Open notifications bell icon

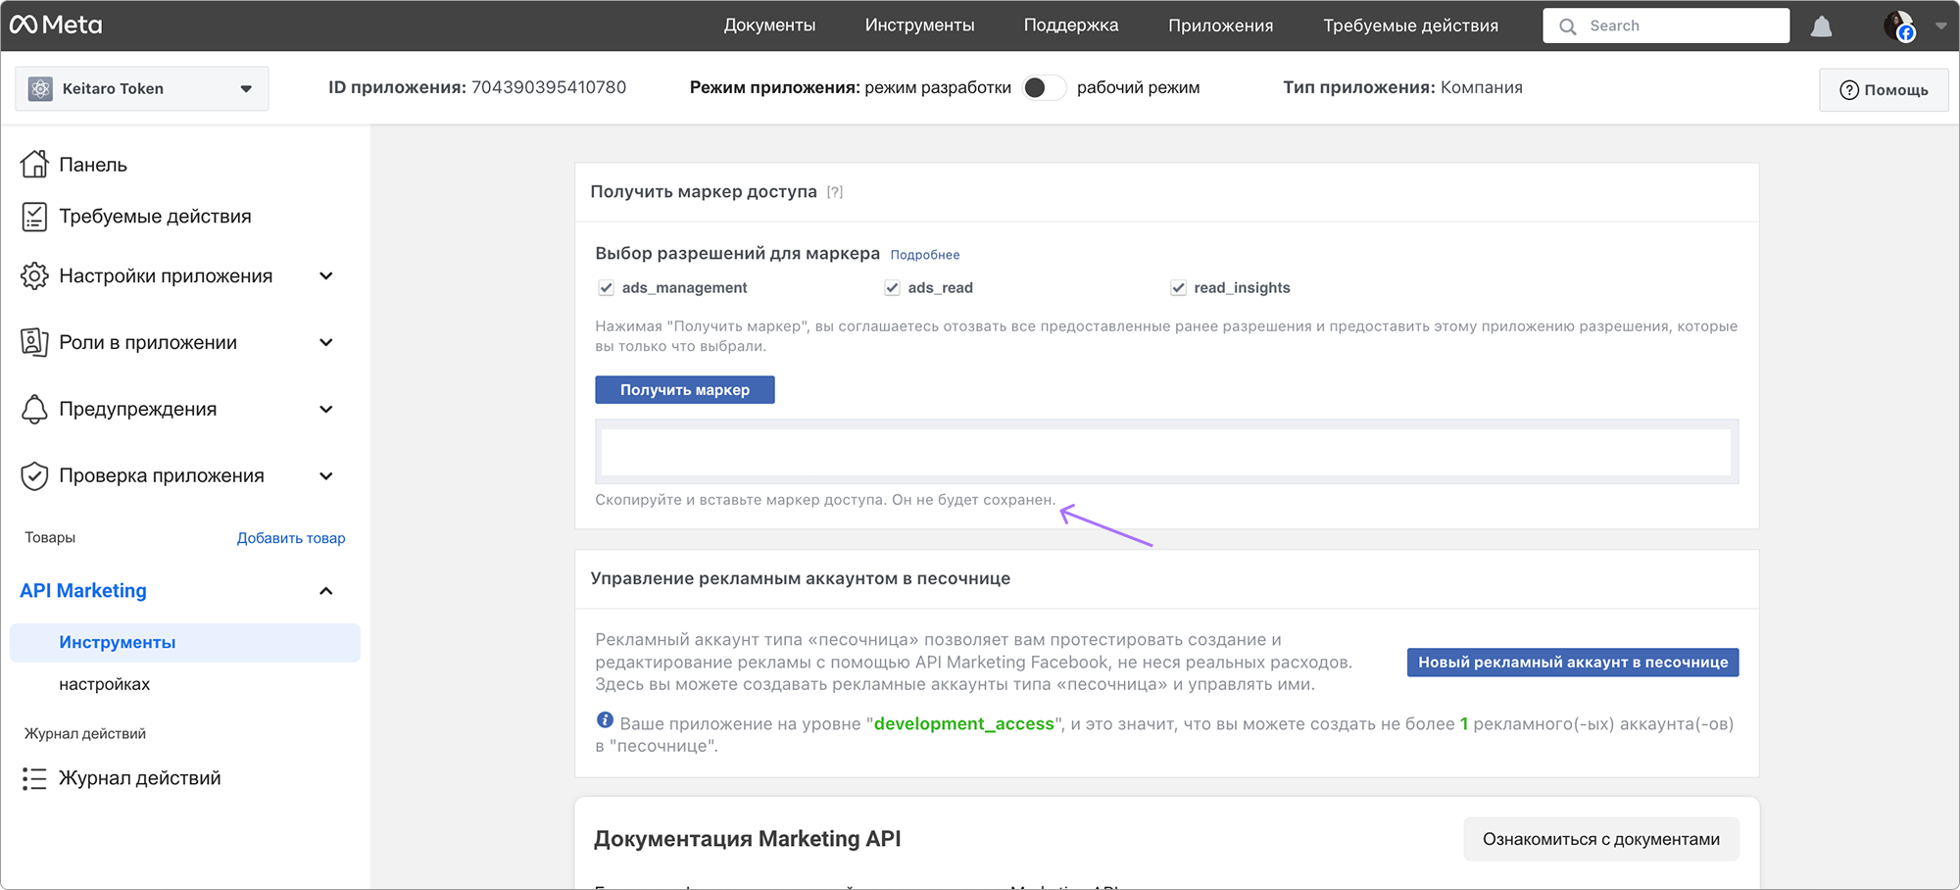pos(1821,26)
